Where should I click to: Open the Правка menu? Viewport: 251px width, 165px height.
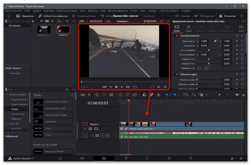click(x=37, y=11)
